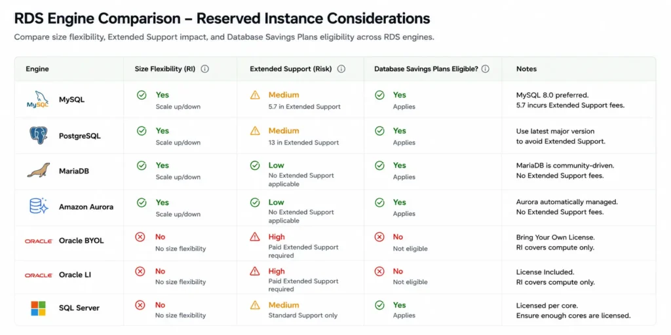This screenshot has width=671, height=335.
Task: Click green check in Amazon Aurora Size Flexibility cell
Action: (142, 203)
